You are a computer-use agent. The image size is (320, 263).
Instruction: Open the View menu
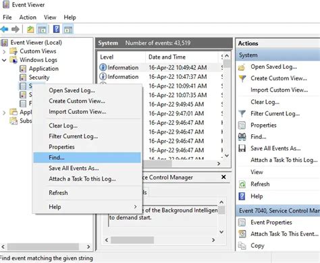[50, 18]
